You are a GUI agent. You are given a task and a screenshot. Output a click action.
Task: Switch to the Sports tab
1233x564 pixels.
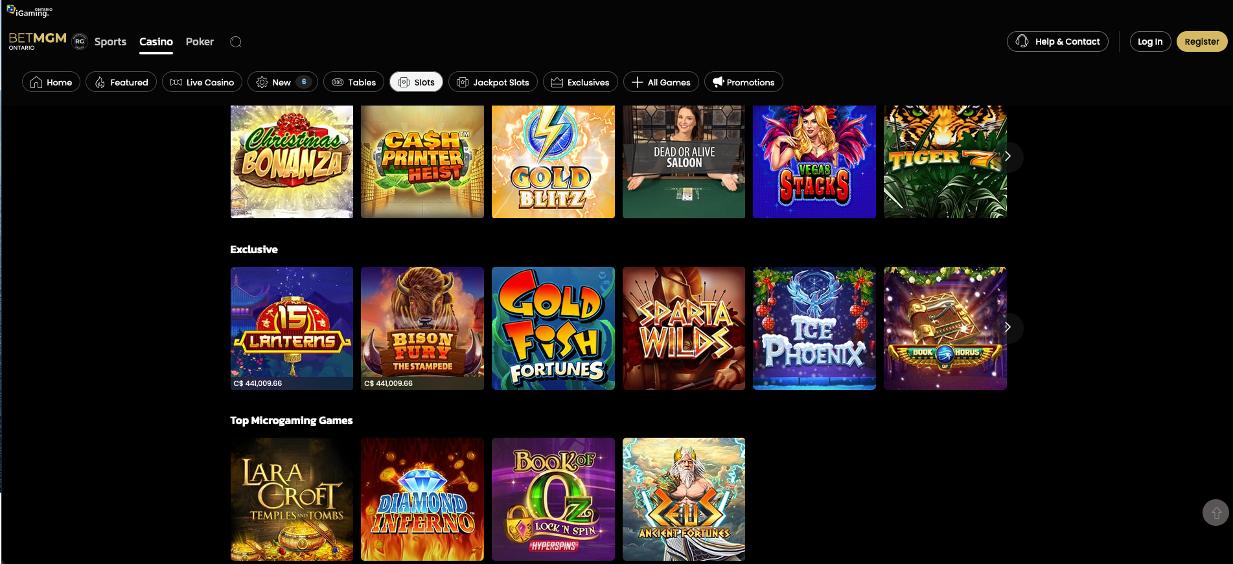coord(110,41)
